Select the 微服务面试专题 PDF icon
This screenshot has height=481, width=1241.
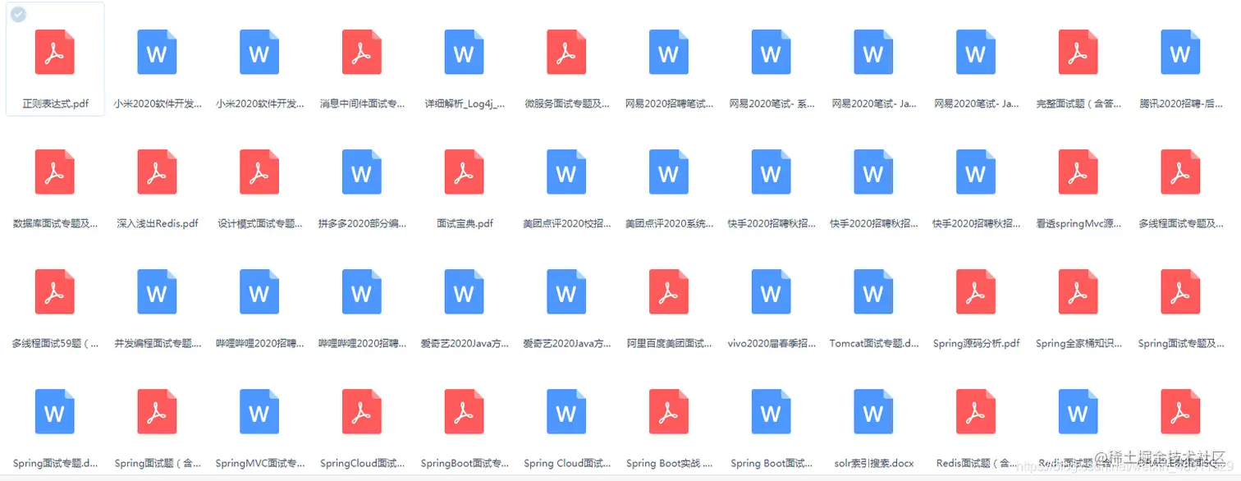pyautogui.click(x=566, y=52)
